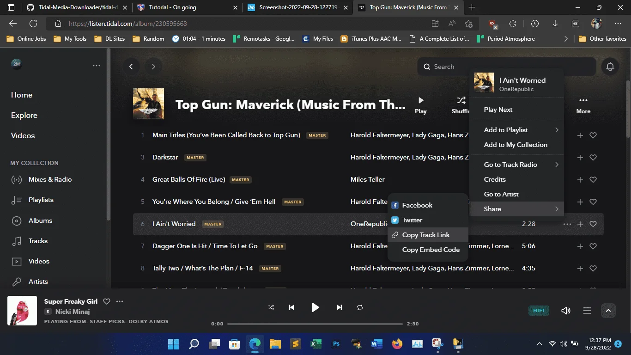Screen dimensions: 631x355
Task: Toggle repeat in the player bar
Action: tap(360, 307)
